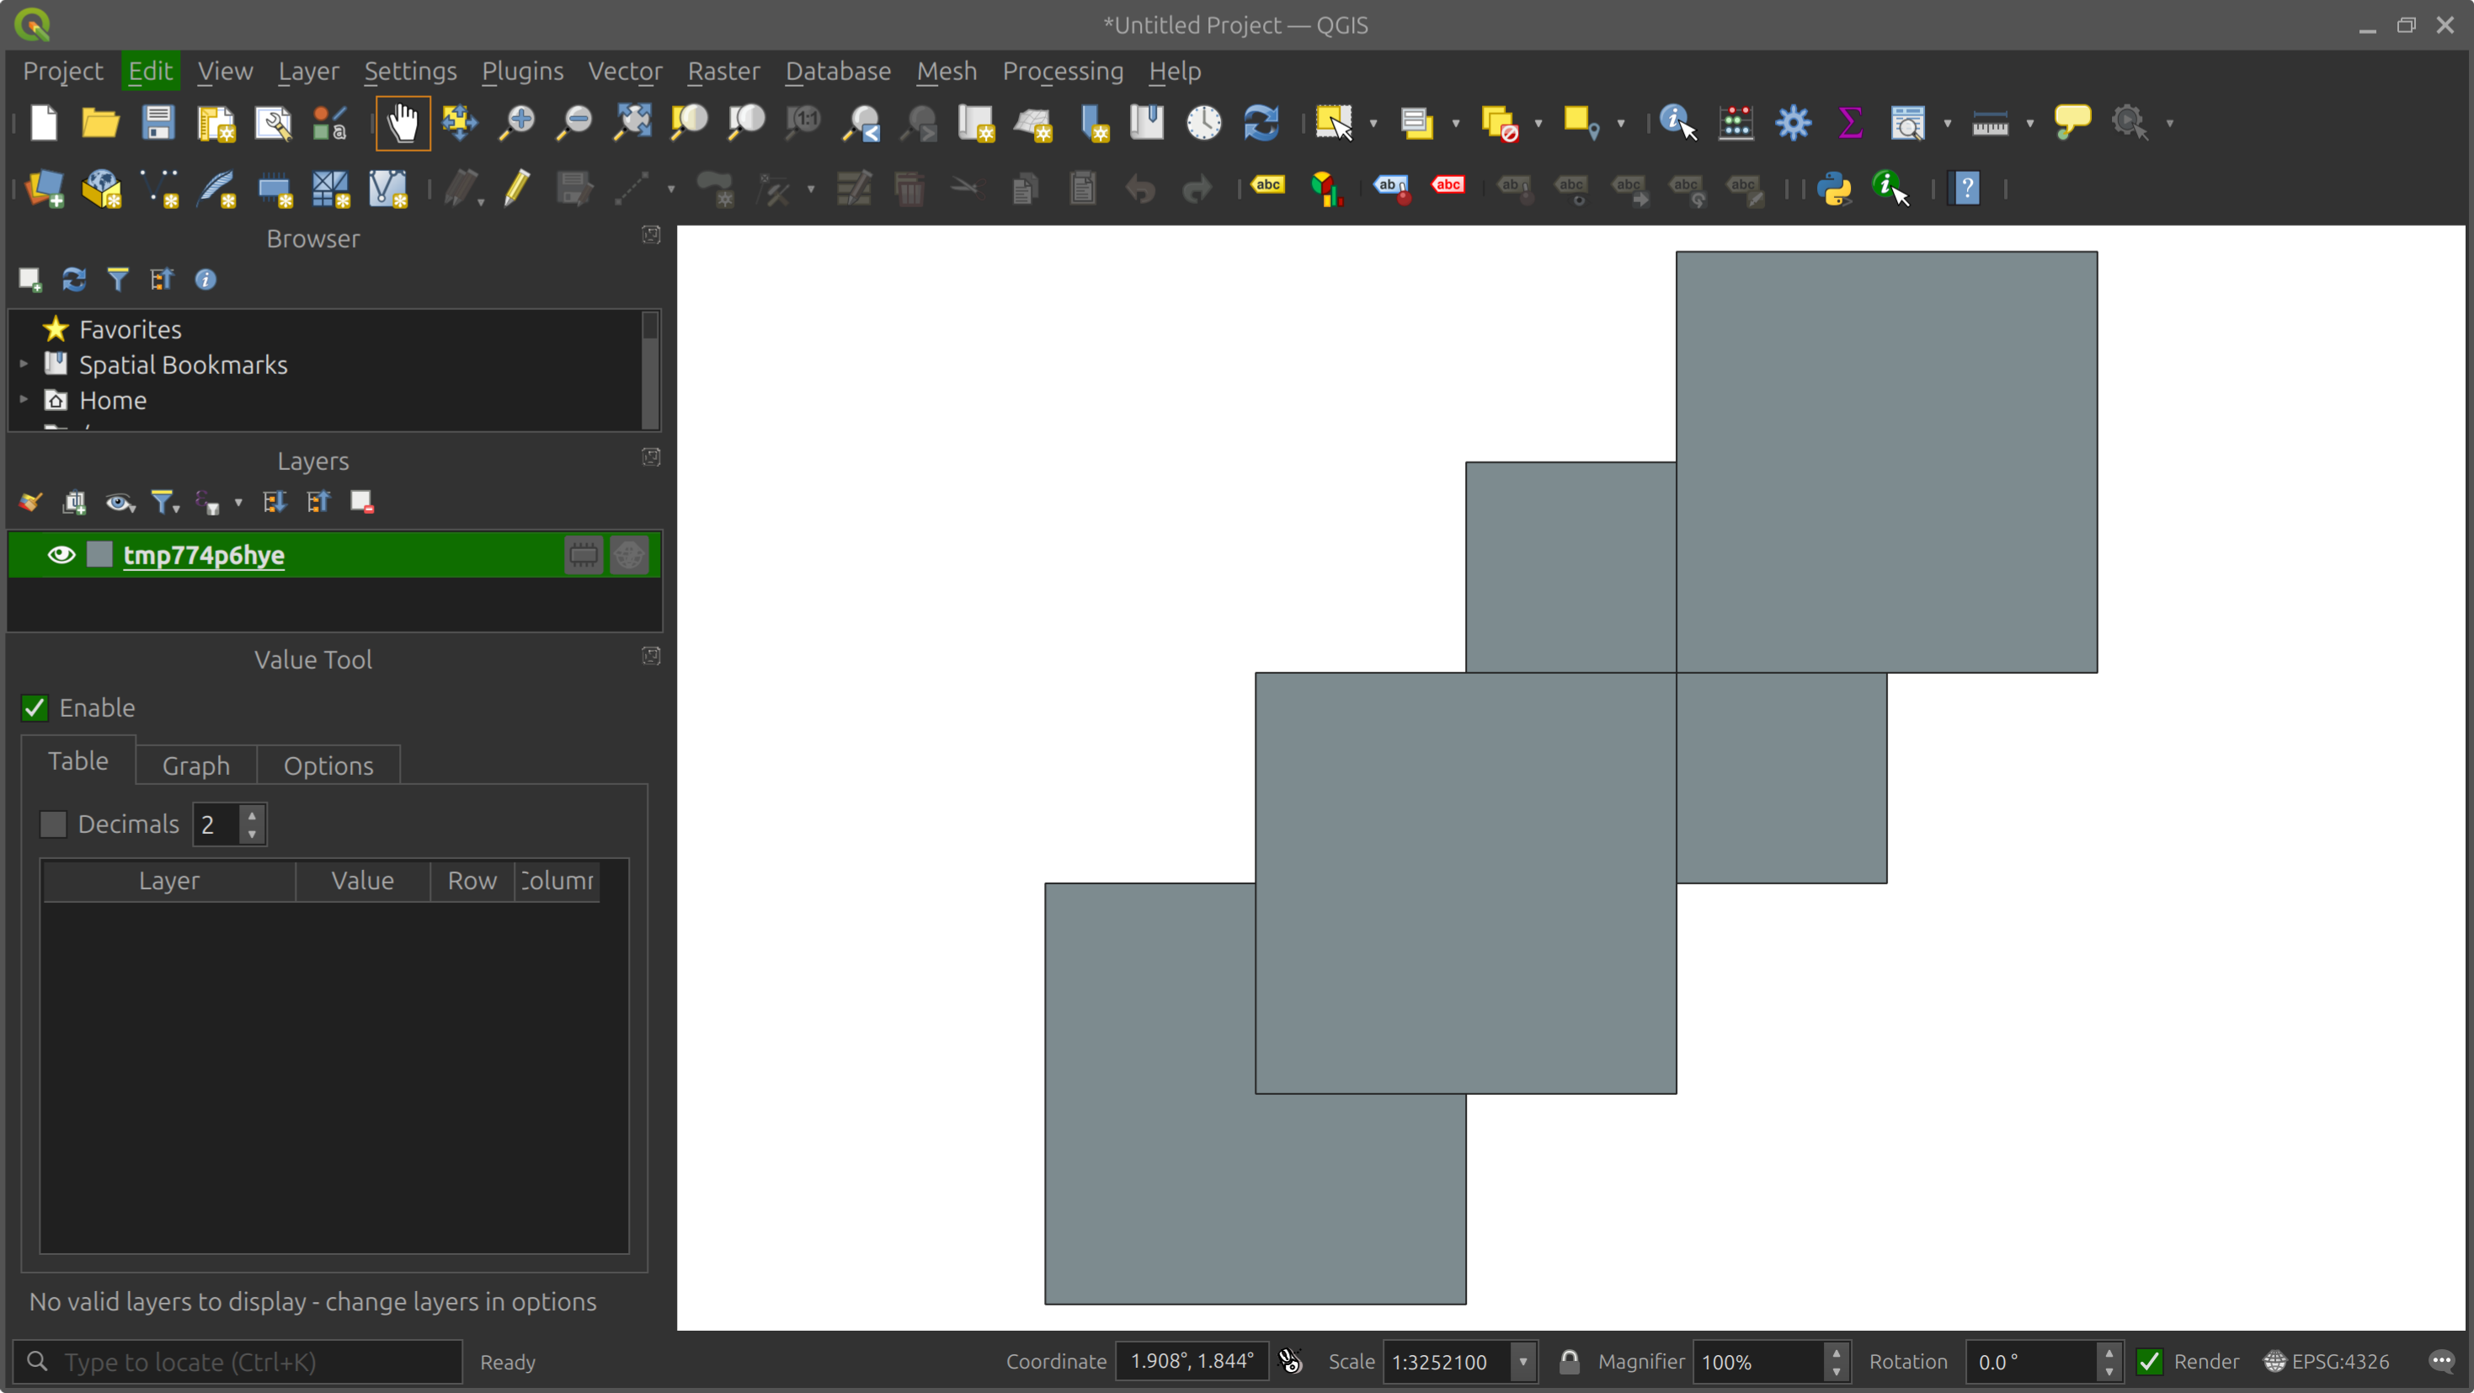Click the Favorites item in Browser
The width and height of the screenshot is (2474, 1393).
[x=130, y=329]
